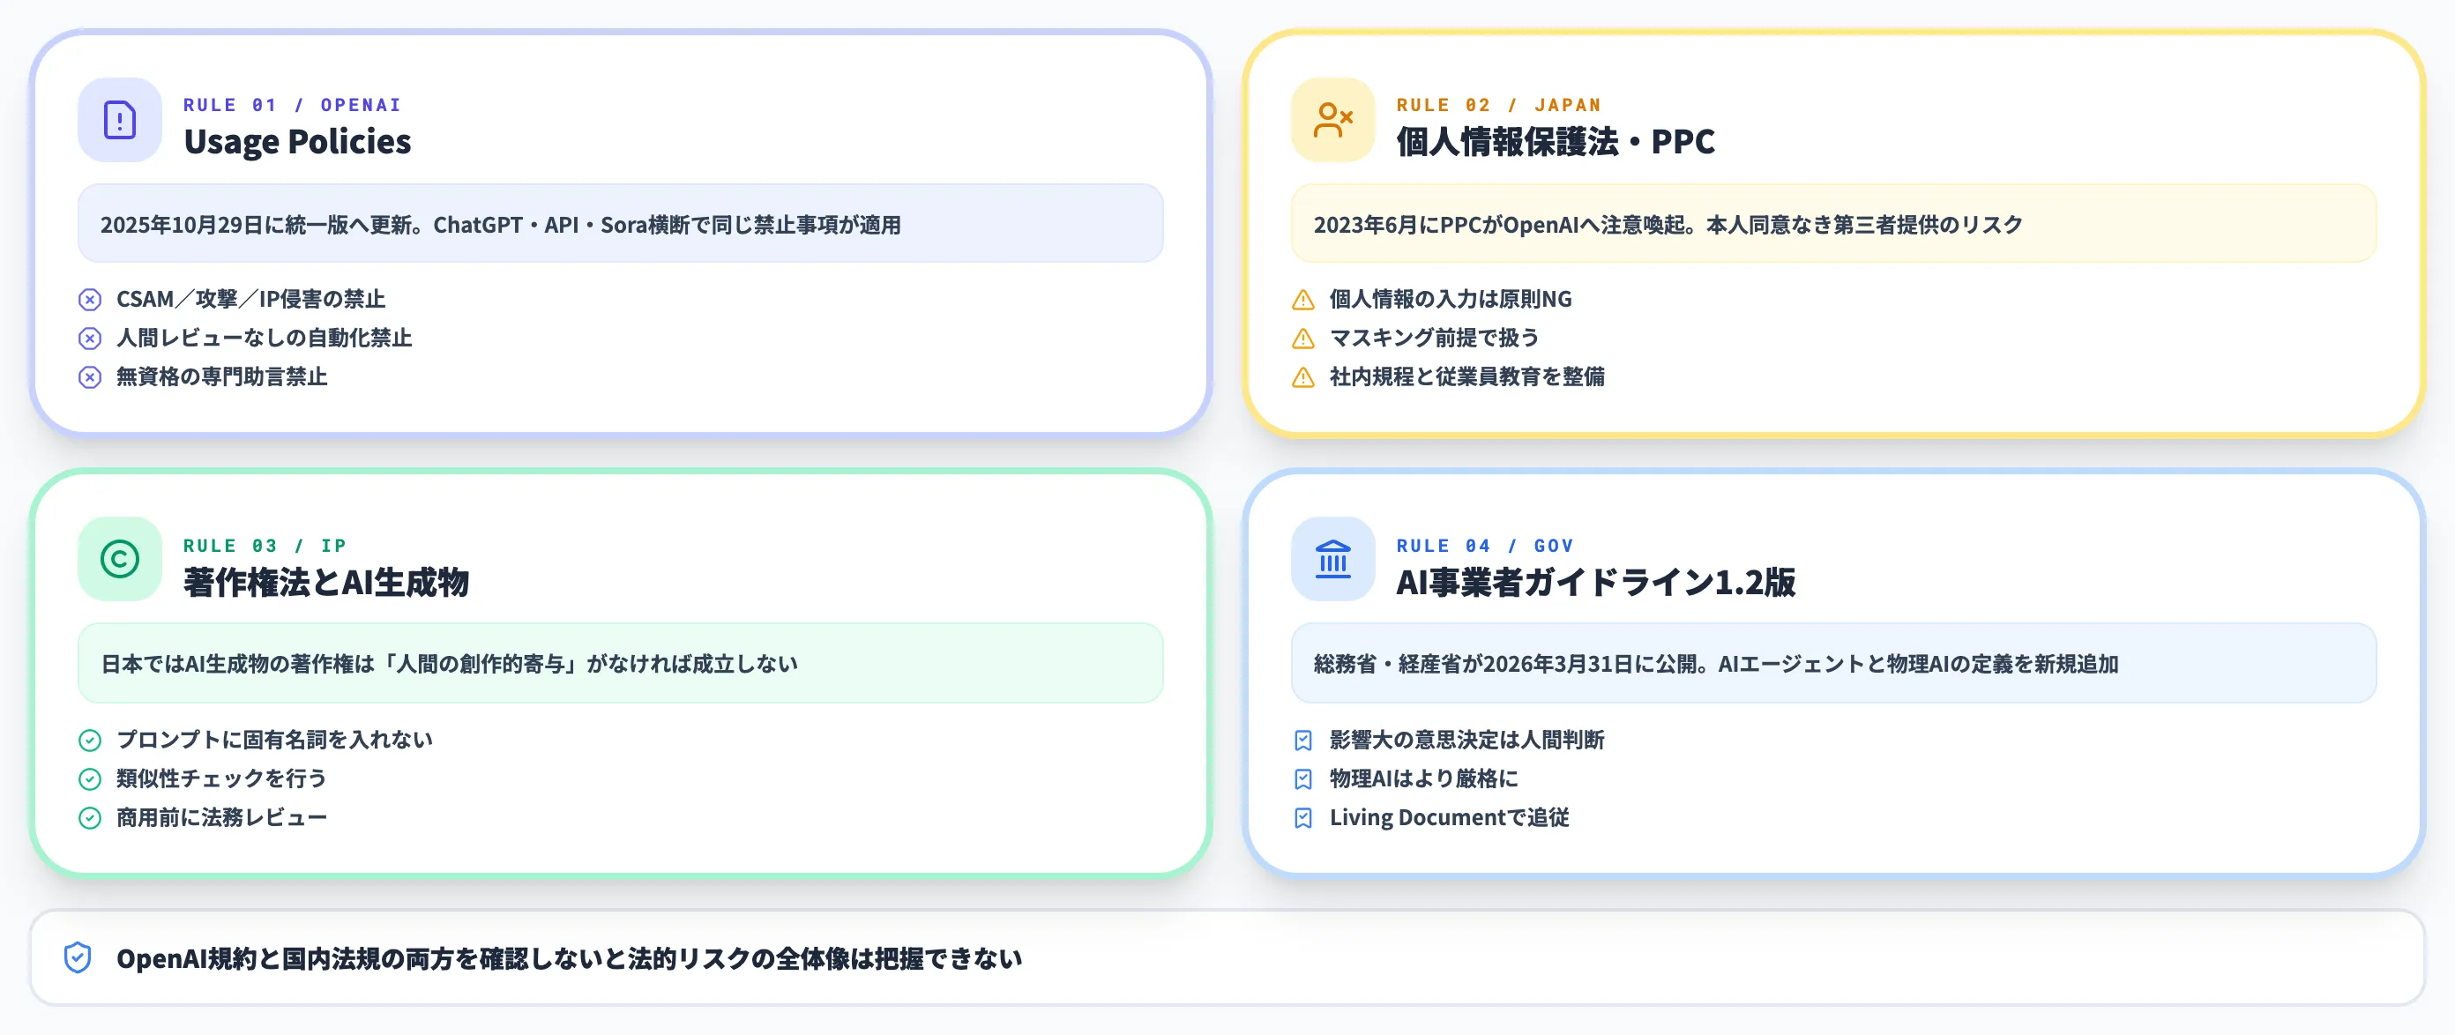The height and width of the screenshot is (1035, 2455).
Task: Click the label RULE 01 / OPENAI
Action: click(292, 105)
